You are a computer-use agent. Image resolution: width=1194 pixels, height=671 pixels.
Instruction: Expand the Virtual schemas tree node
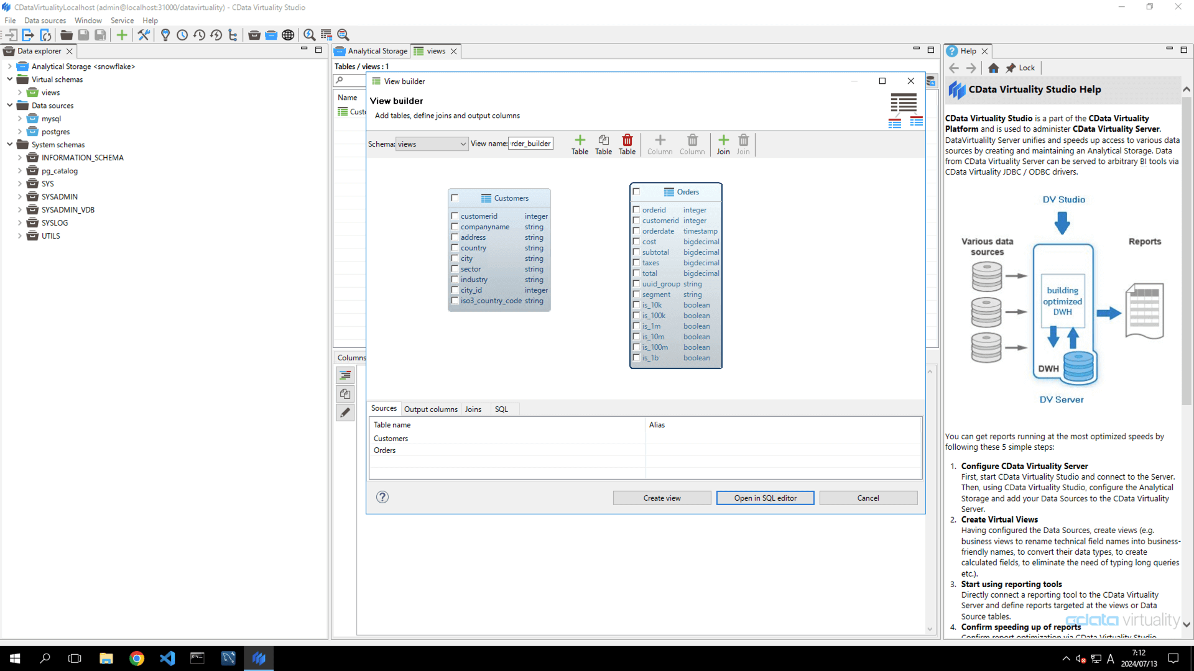[9, 79]
